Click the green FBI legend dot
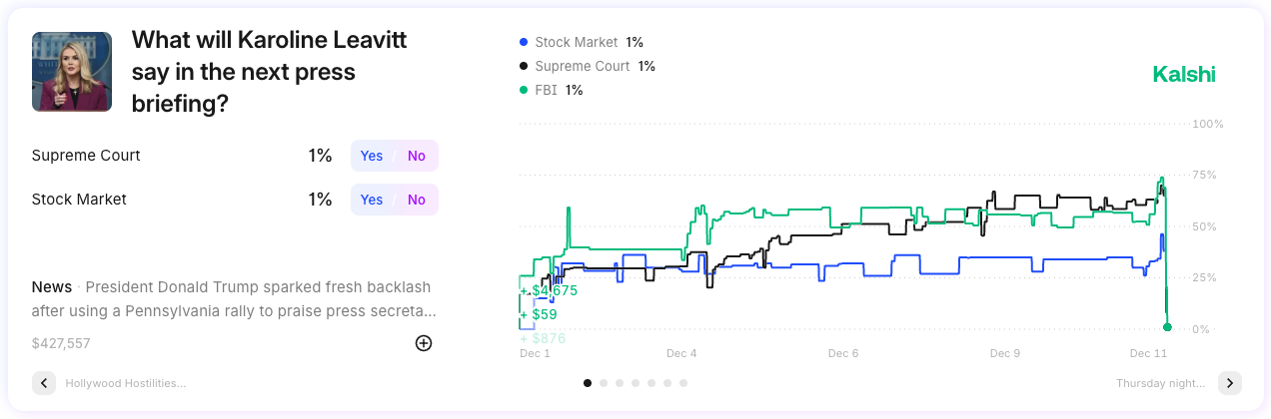The width and height of the screenshot is (1271, 419). pos(524,90)
